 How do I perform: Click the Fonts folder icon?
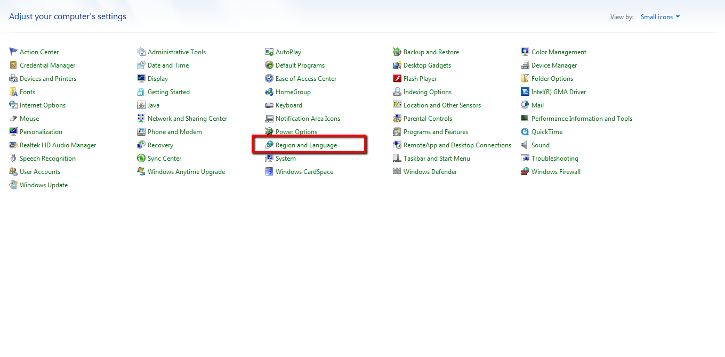point(13,92)
